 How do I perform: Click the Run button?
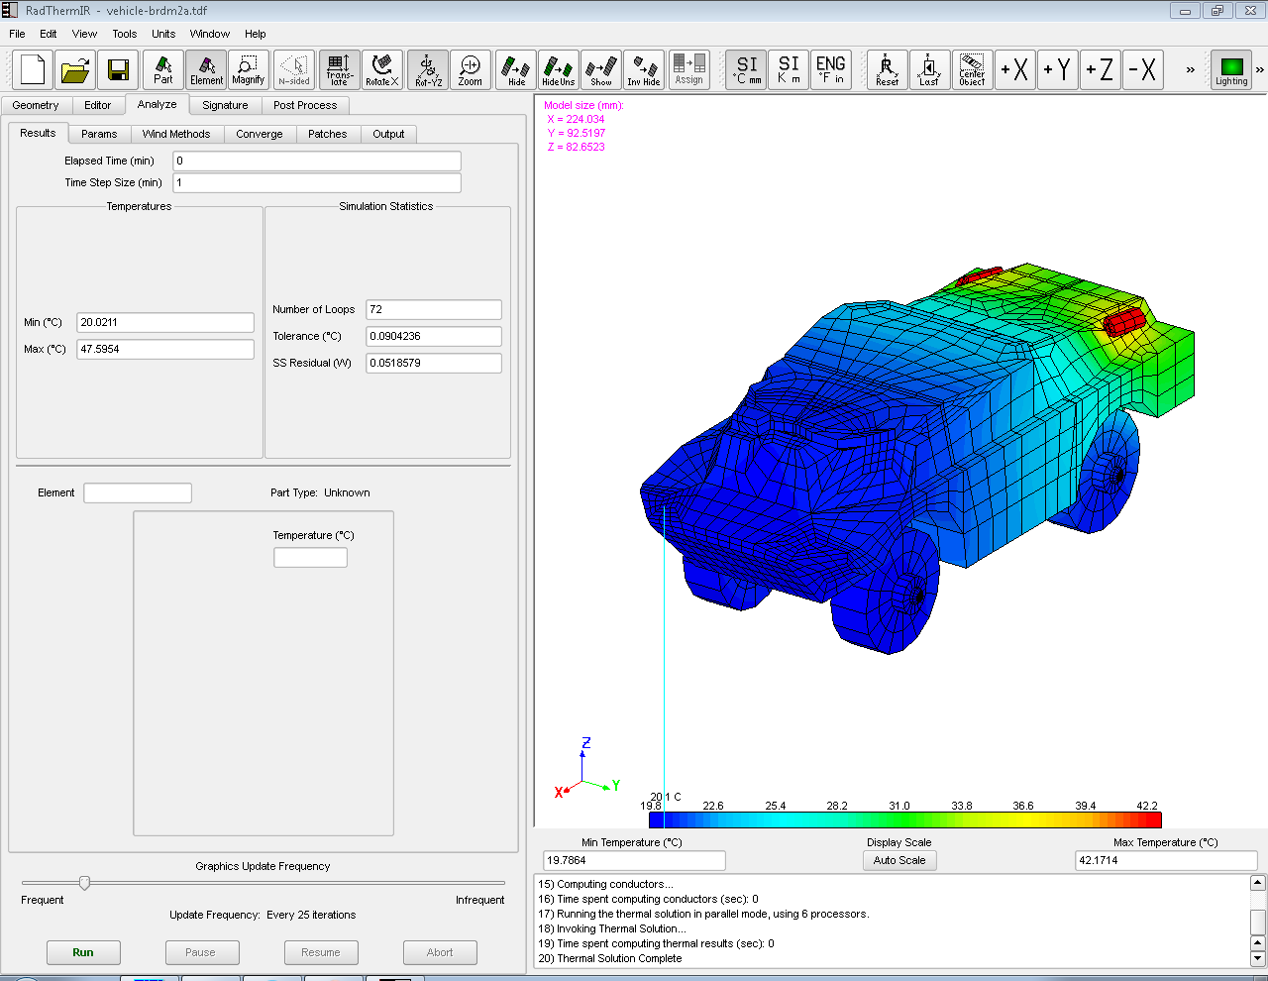point(83,952)
